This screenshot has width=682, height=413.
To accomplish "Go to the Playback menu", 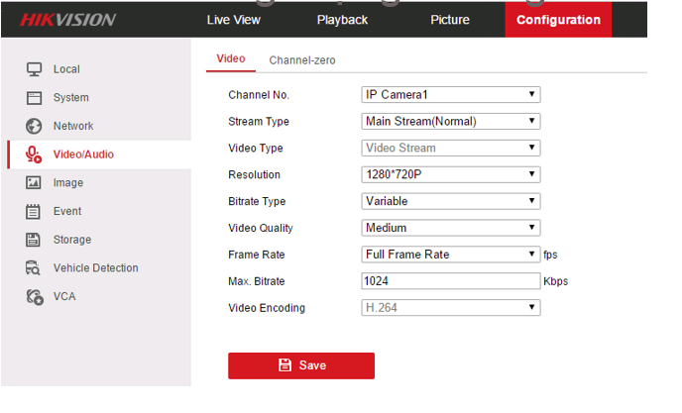I will click(x=342, y=20).
